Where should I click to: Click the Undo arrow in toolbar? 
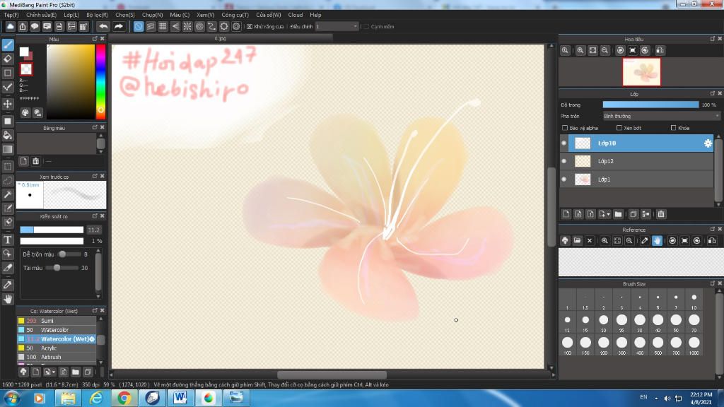[x=103, y=26]
